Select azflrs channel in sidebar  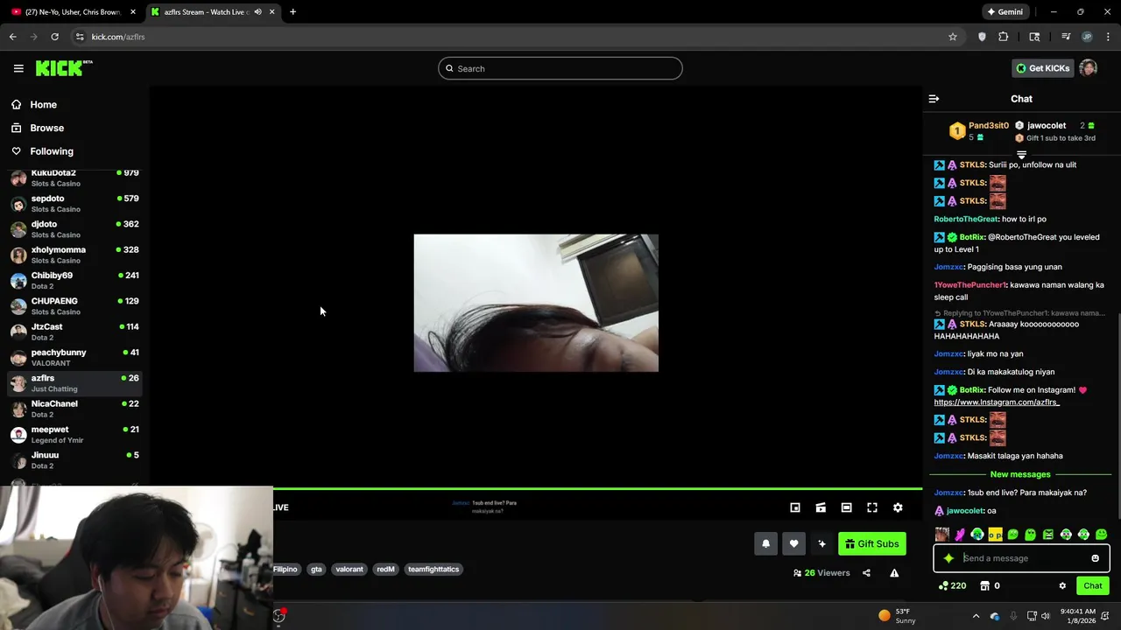coord(74,383)
